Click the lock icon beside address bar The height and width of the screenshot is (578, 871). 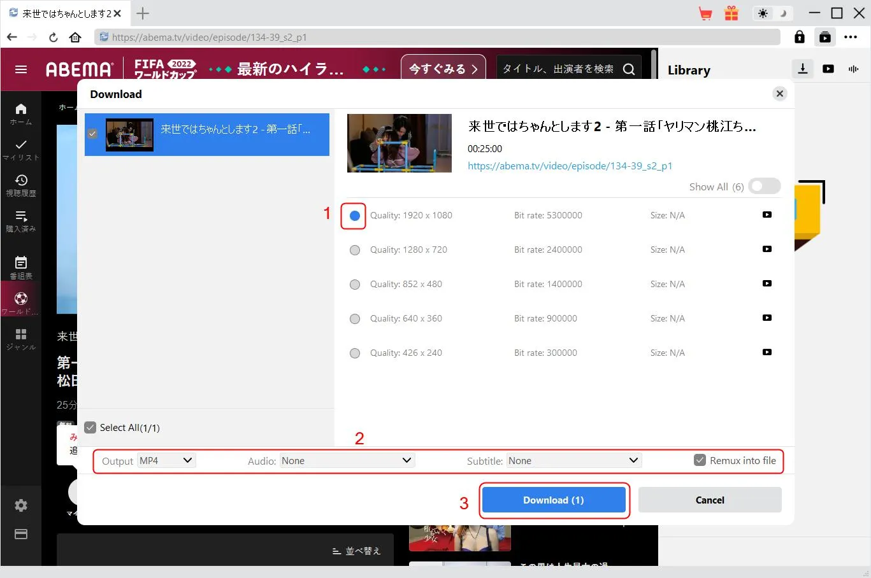(800, 38)
